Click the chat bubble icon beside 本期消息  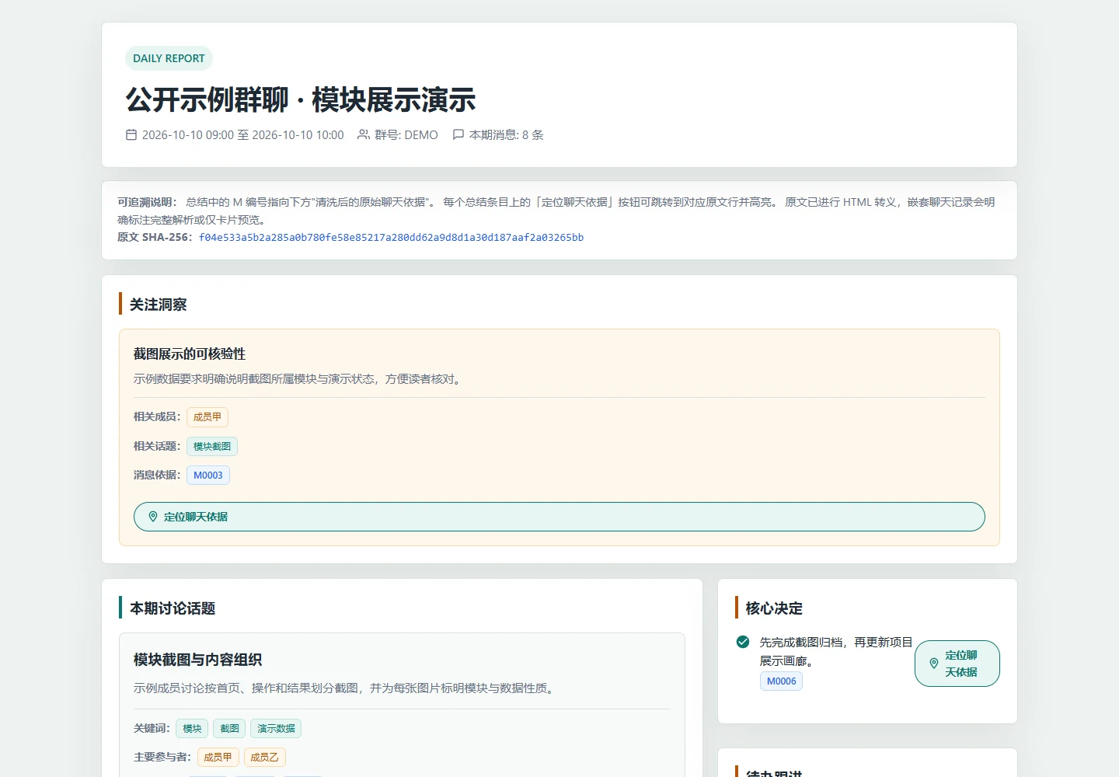point(458,134)
